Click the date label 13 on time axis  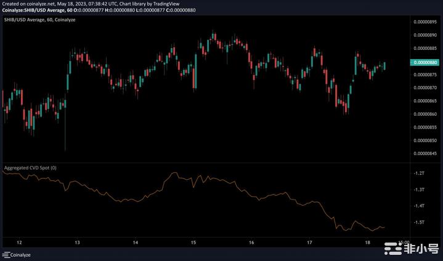[77, 243]
